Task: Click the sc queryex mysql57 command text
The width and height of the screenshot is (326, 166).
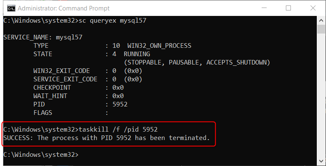Action: click(112, 21)
